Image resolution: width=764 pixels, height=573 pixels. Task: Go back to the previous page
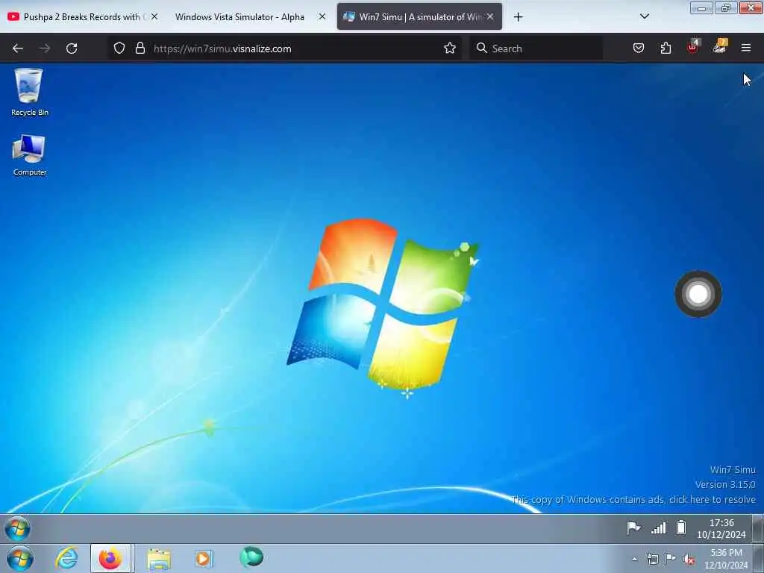coord(18,48)
